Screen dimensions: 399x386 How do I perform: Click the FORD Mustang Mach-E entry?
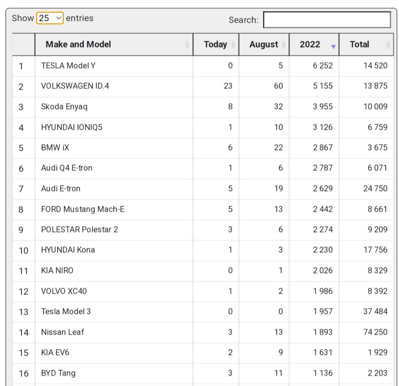[x=83, y=209]
